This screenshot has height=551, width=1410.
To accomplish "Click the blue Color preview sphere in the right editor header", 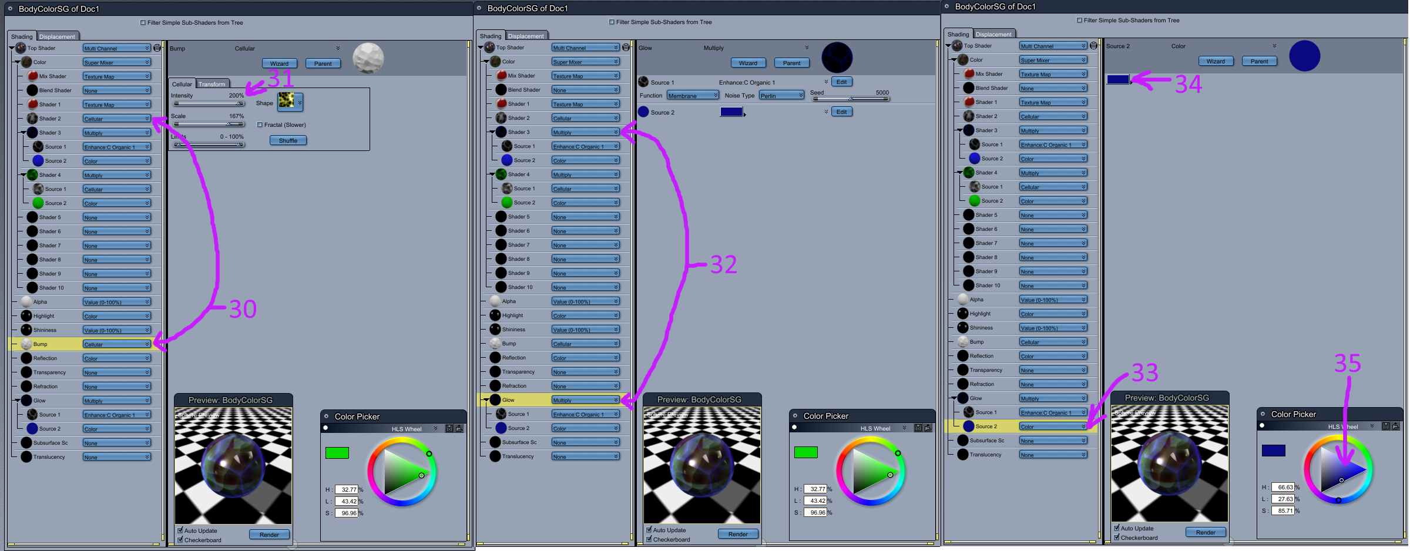I will (1305, 56).
